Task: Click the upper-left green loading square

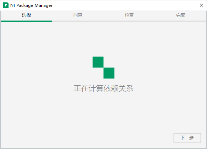Action: coord(98,62)
